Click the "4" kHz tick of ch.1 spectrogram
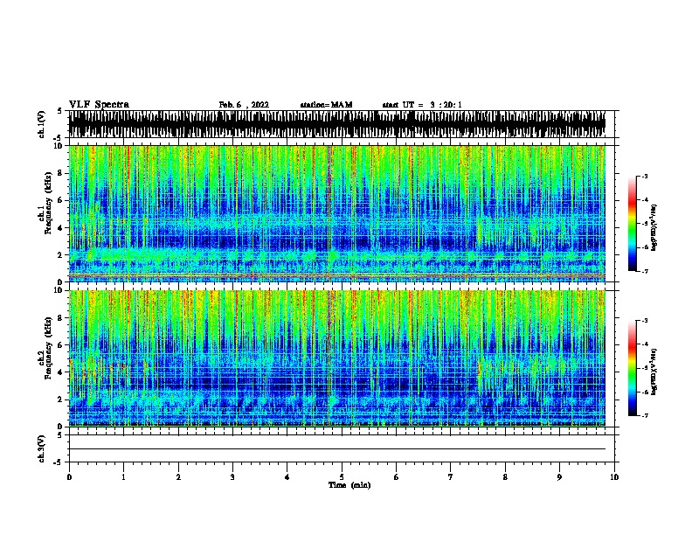This screenshot has height=535, width=692. point(61,228)
